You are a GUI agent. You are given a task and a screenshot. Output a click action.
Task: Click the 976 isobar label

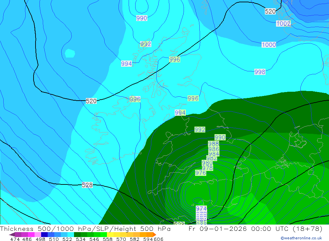[201, 173]
